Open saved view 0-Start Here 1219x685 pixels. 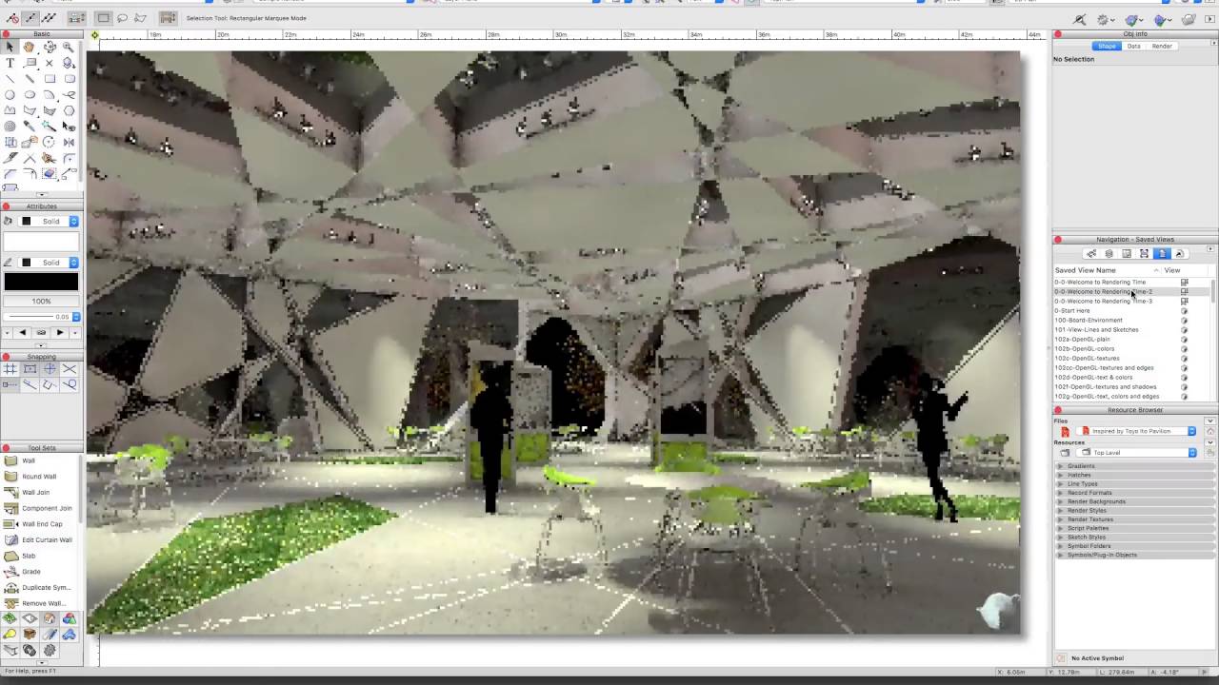1072,311
